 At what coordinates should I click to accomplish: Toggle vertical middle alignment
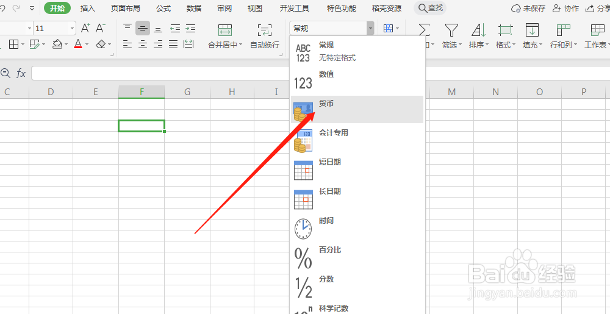[142, 29]
